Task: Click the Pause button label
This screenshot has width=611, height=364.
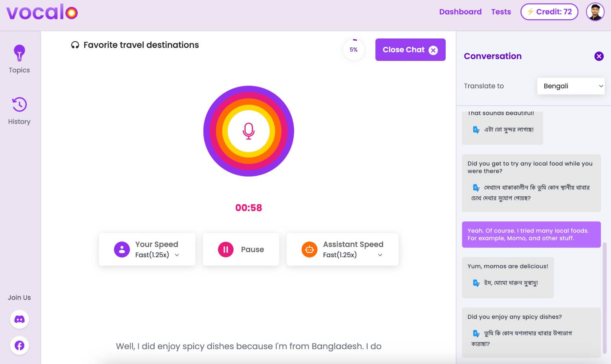Action: (x=252, y=249)
